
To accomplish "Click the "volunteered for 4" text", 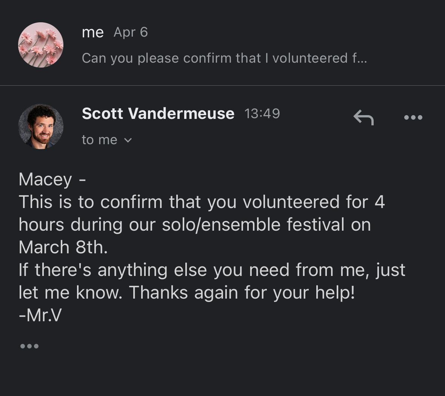I will (x=313, y=202).
